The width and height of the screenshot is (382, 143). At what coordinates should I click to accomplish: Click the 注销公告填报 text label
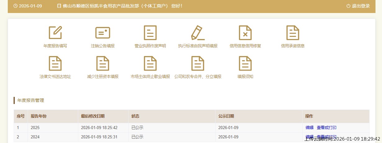point(103,46)
